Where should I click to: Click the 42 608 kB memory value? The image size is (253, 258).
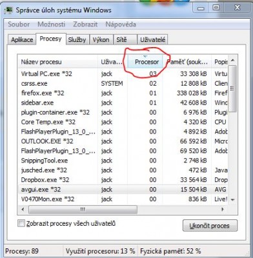pos(193,103)
